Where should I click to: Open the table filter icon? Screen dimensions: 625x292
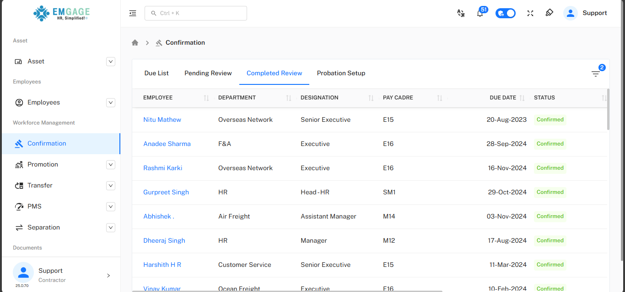point(595,73)
